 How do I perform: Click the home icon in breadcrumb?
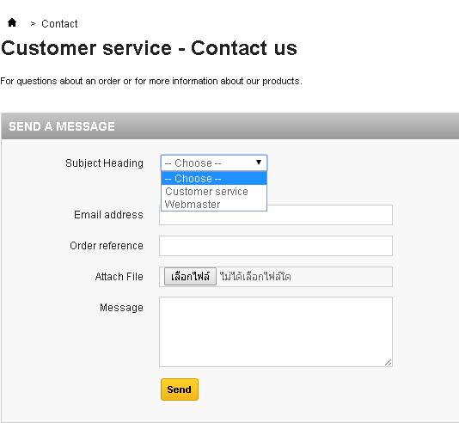pyautogui.click(x=12, y=22)
